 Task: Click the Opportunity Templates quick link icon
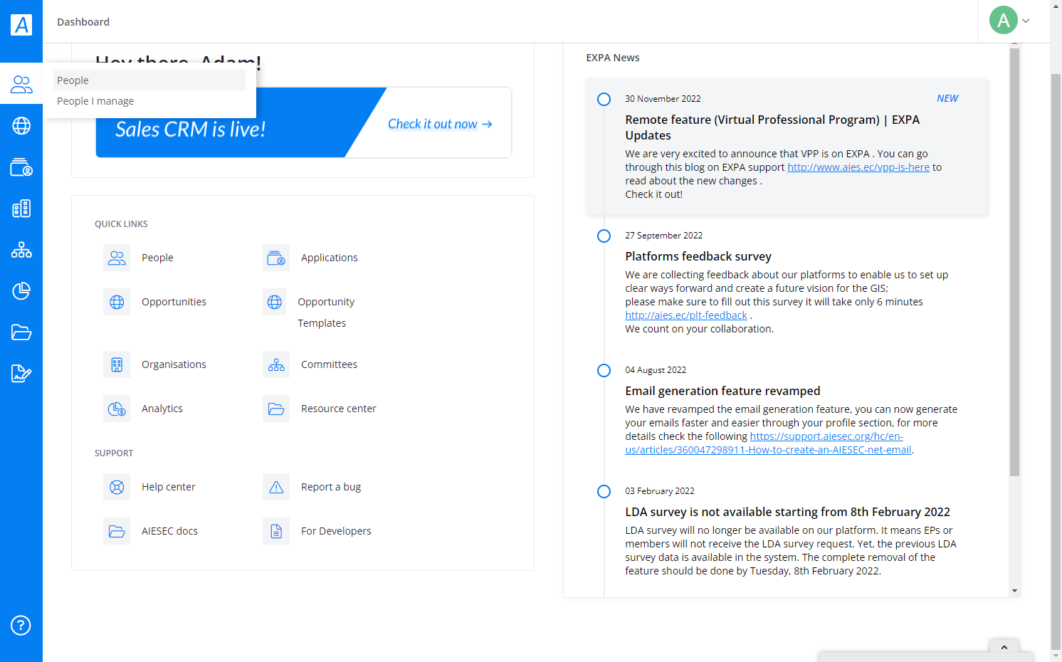[x=275, y=302]
